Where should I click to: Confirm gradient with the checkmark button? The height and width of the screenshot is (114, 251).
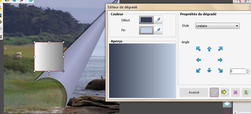214,92
